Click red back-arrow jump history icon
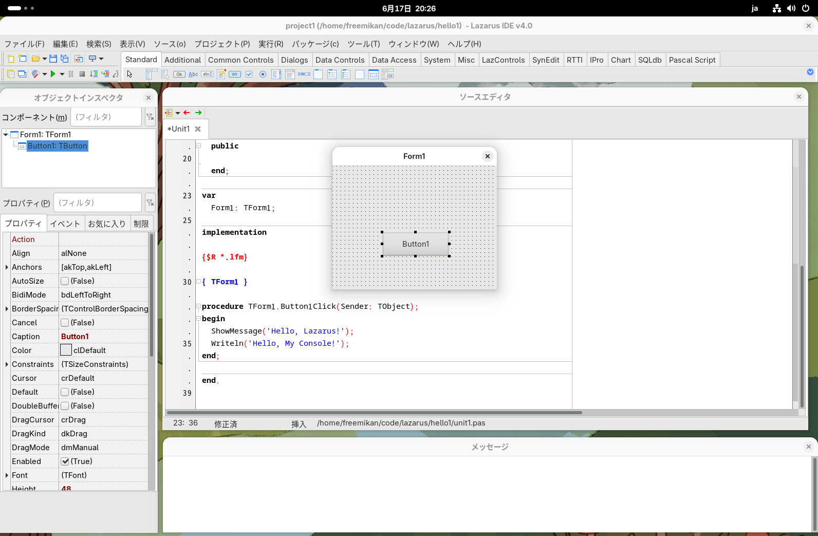 click(x=187, y=113)
